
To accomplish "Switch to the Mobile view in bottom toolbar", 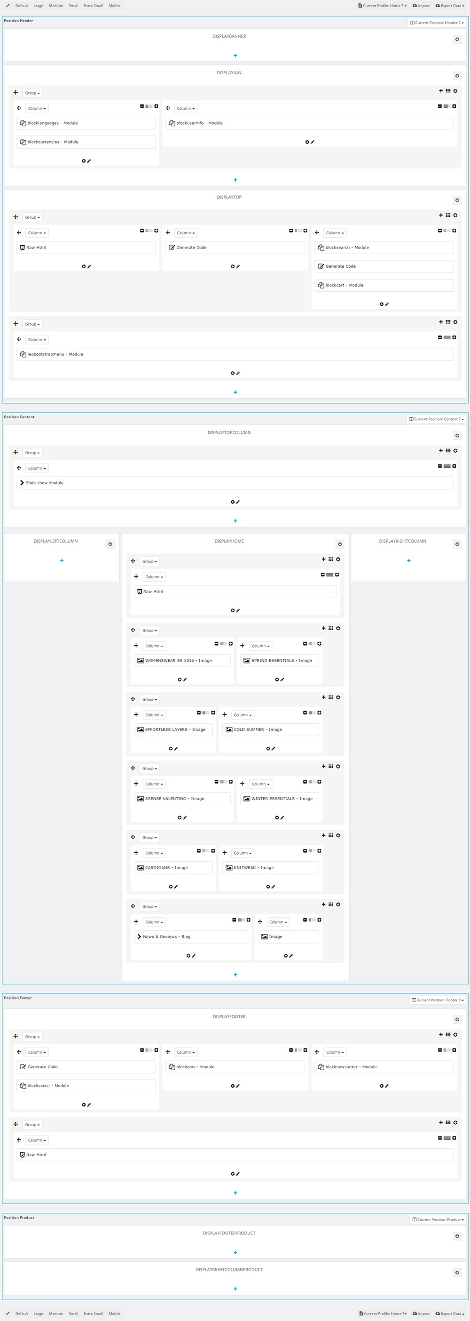I will tap(115, 1313).
